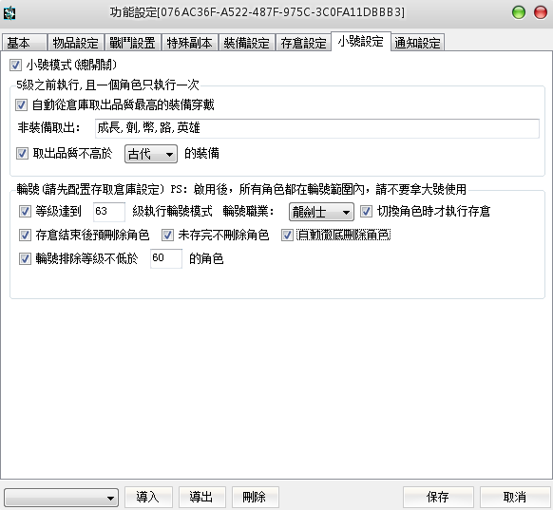This screenshot has height=510, width=553.
Task: Switch to the 裝備設定 tab
Action: [x=246, y=43]
